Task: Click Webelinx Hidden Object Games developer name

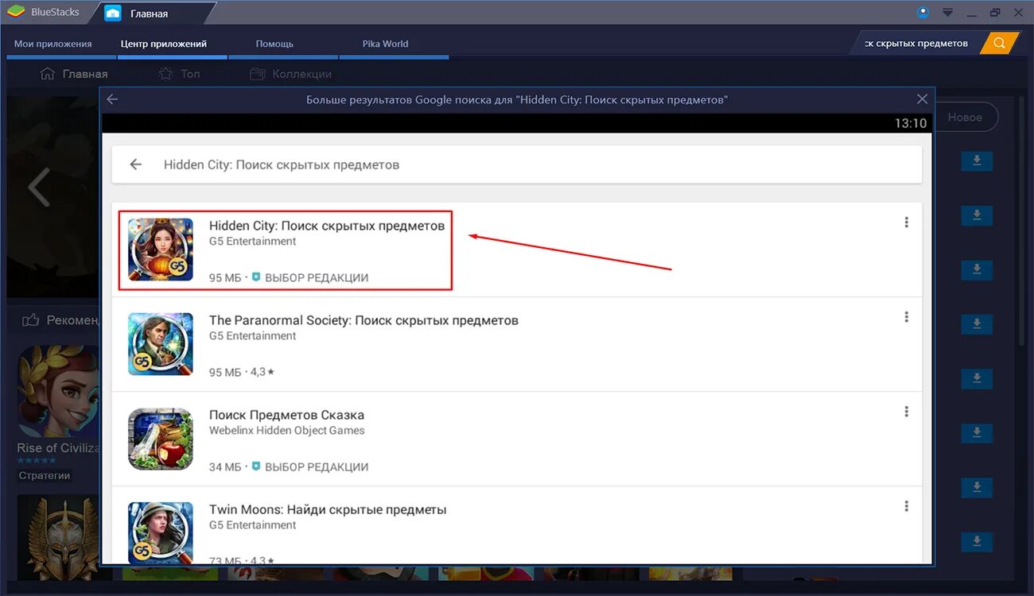Action: point(287,430)
